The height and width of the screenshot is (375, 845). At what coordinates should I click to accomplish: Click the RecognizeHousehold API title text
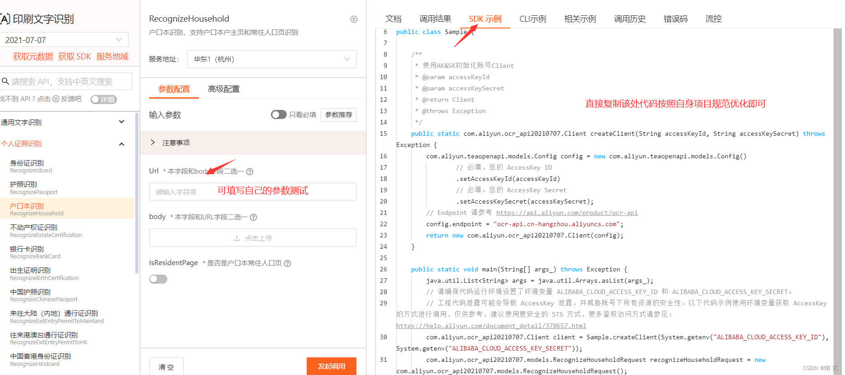click(189, 19)
